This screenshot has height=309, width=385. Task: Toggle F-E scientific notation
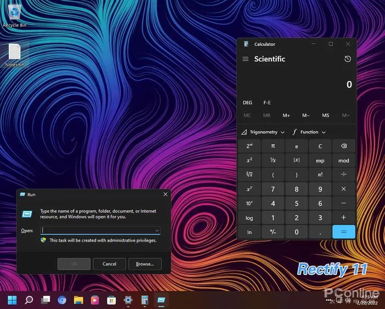(x=267, y=103)
